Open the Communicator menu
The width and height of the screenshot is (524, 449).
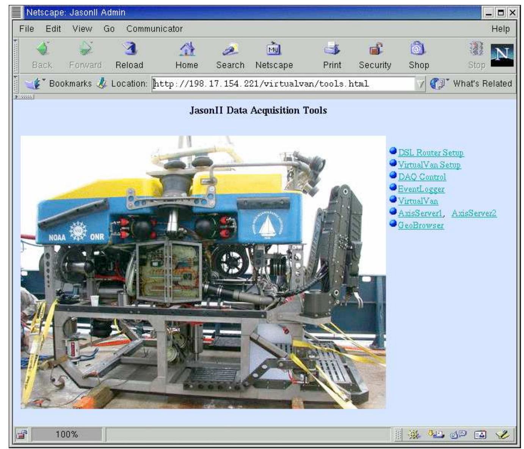coord(154,29)
